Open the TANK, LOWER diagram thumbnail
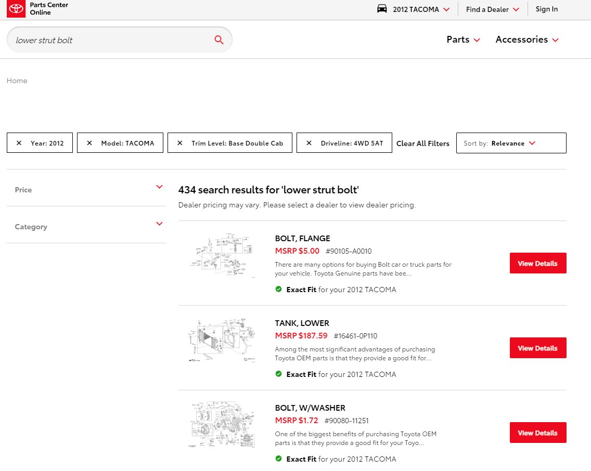The image size is (591, 471). [222, 340]
